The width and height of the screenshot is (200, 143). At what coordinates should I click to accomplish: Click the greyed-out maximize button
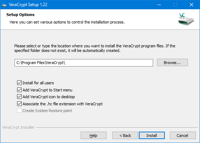click(x=175, y=5)
